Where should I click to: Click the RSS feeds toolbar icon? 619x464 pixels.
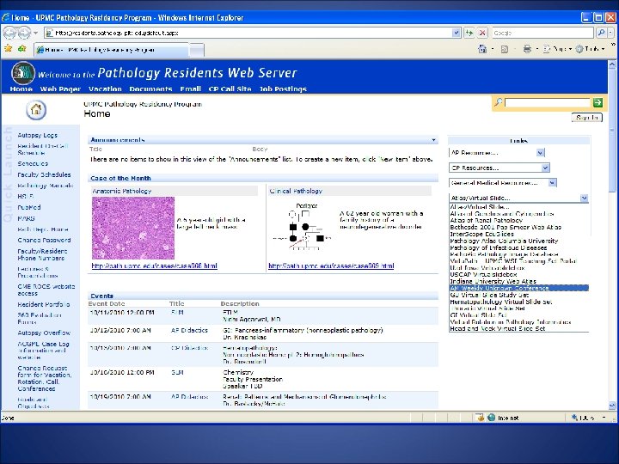pos(505,49)
